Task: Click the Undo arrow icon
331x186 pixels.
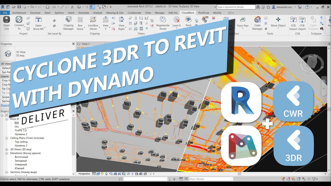Action: (32, 7)
